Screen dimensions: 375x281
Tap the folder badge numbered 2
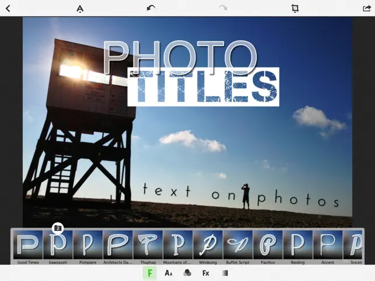[x=58, y=228]
